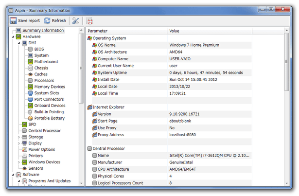Click the Power Options icon

point(24,150)
